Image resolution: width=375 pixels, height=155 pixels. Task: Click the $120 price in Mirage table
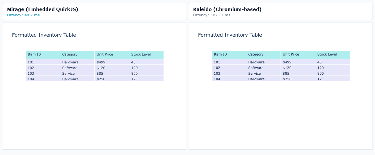pos(112,67)
